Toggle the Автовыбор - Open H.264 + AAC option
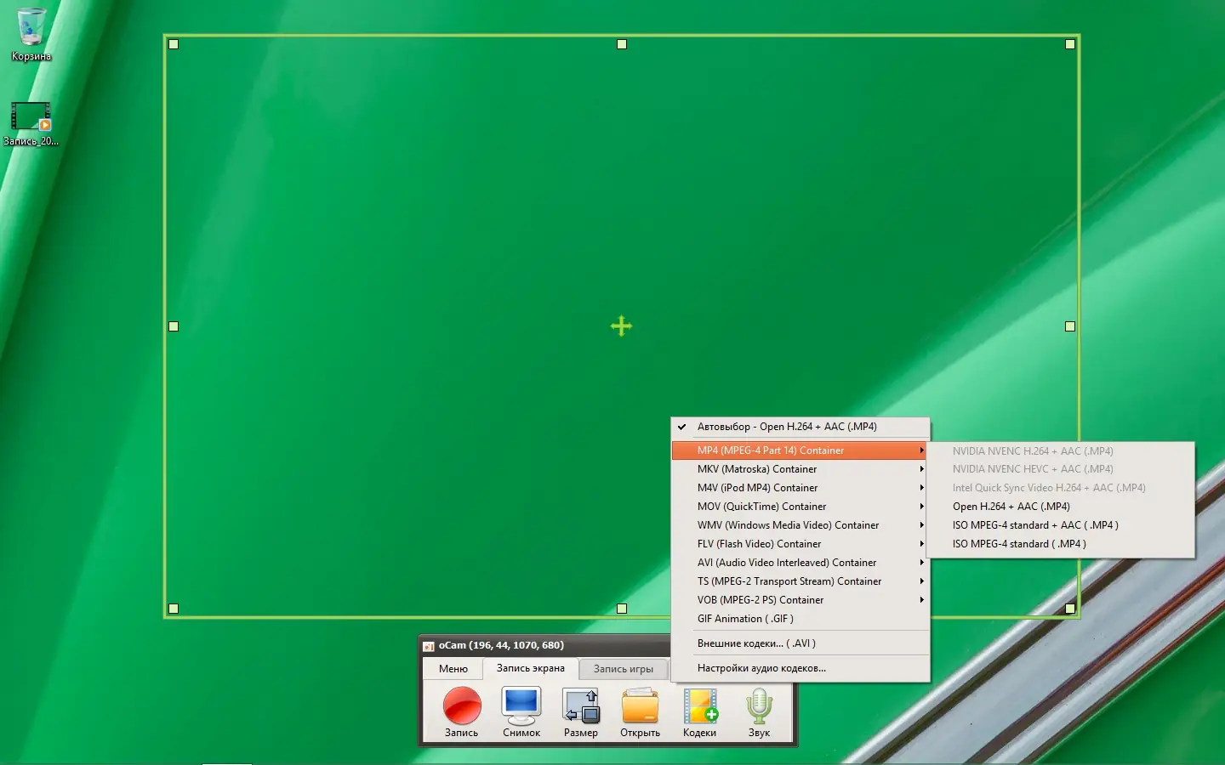The width and height of the screenshot is (1225, 765). pyautogui.click(x=801, y=427)
